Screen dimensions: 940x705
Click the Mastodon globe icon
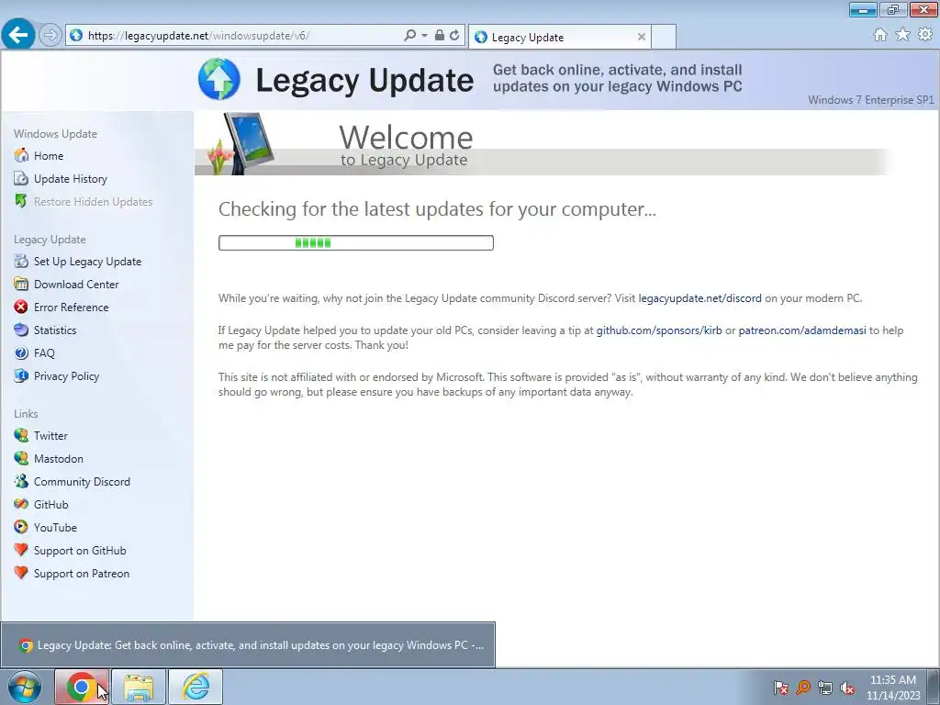point(21,459)
